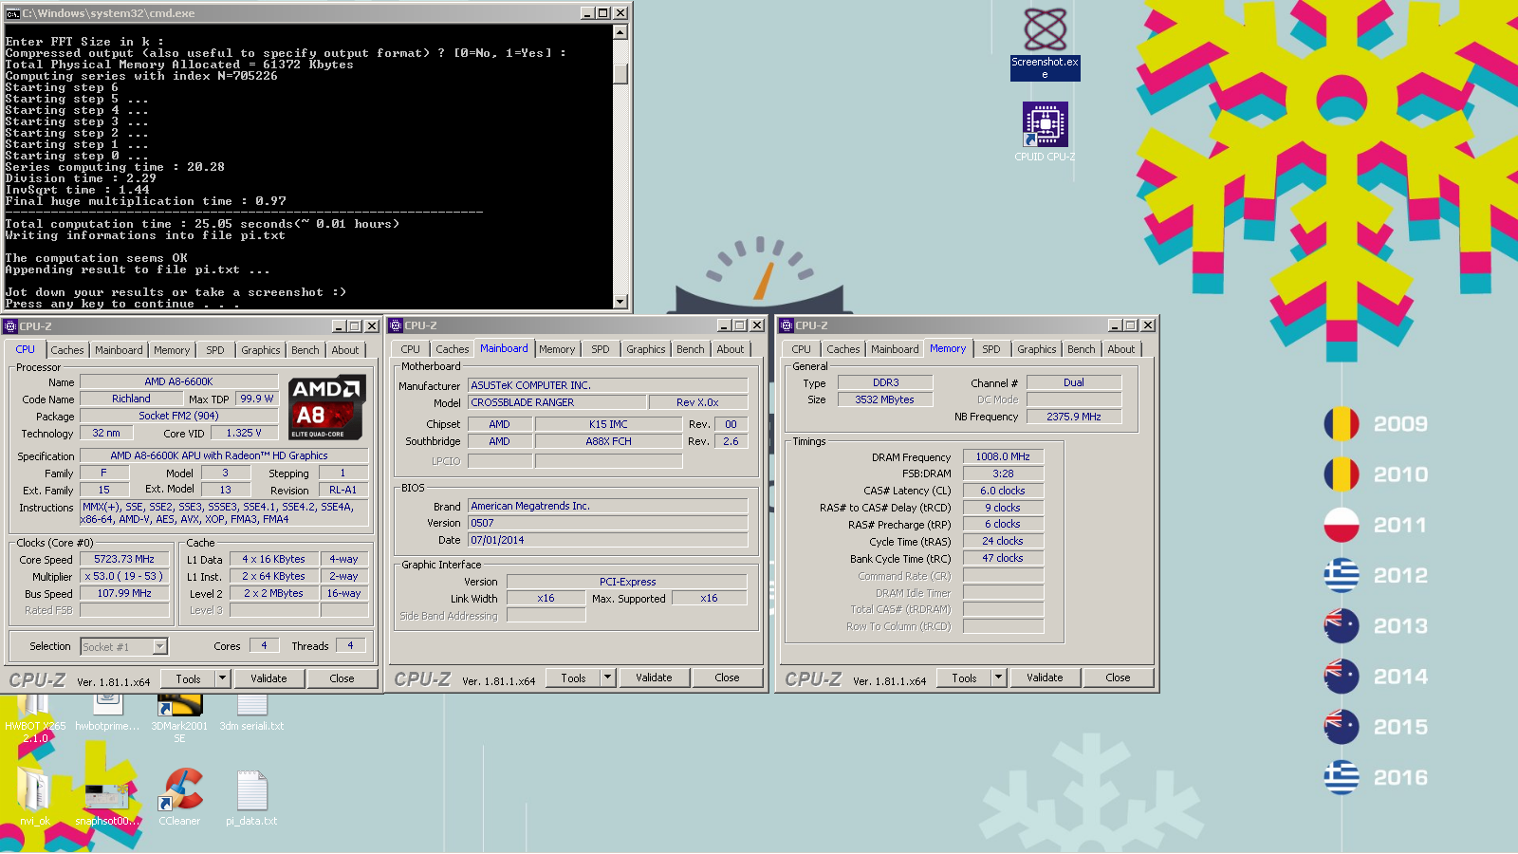Click the cmd window scrollbar down arrow

pos(620,302)
